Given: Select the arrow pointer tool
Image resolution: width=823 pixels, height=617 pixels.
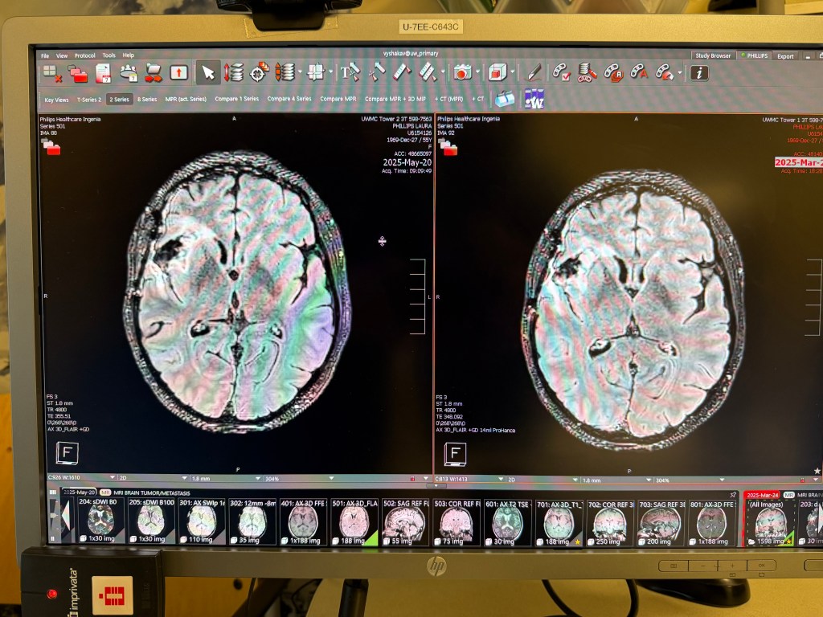Looking at the screenshot, I should [208, 72].
